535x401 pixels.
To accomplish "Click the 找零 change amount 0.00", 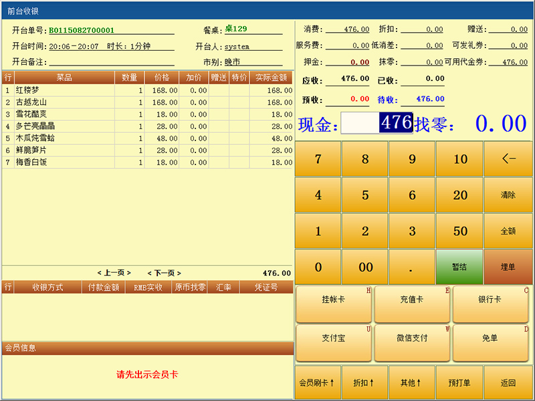I will (501, 124).
